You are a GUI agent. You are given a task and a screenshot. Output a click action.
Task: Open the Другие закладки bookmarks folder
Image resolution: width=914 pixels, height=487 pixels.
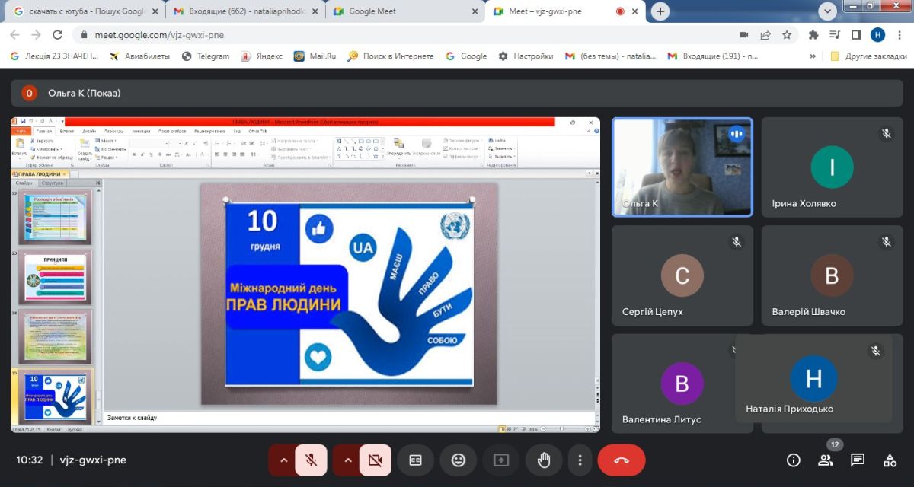click(x=864, y=56)
